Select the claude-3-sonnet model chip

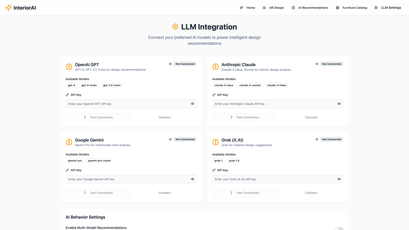(x=250, y=85)
